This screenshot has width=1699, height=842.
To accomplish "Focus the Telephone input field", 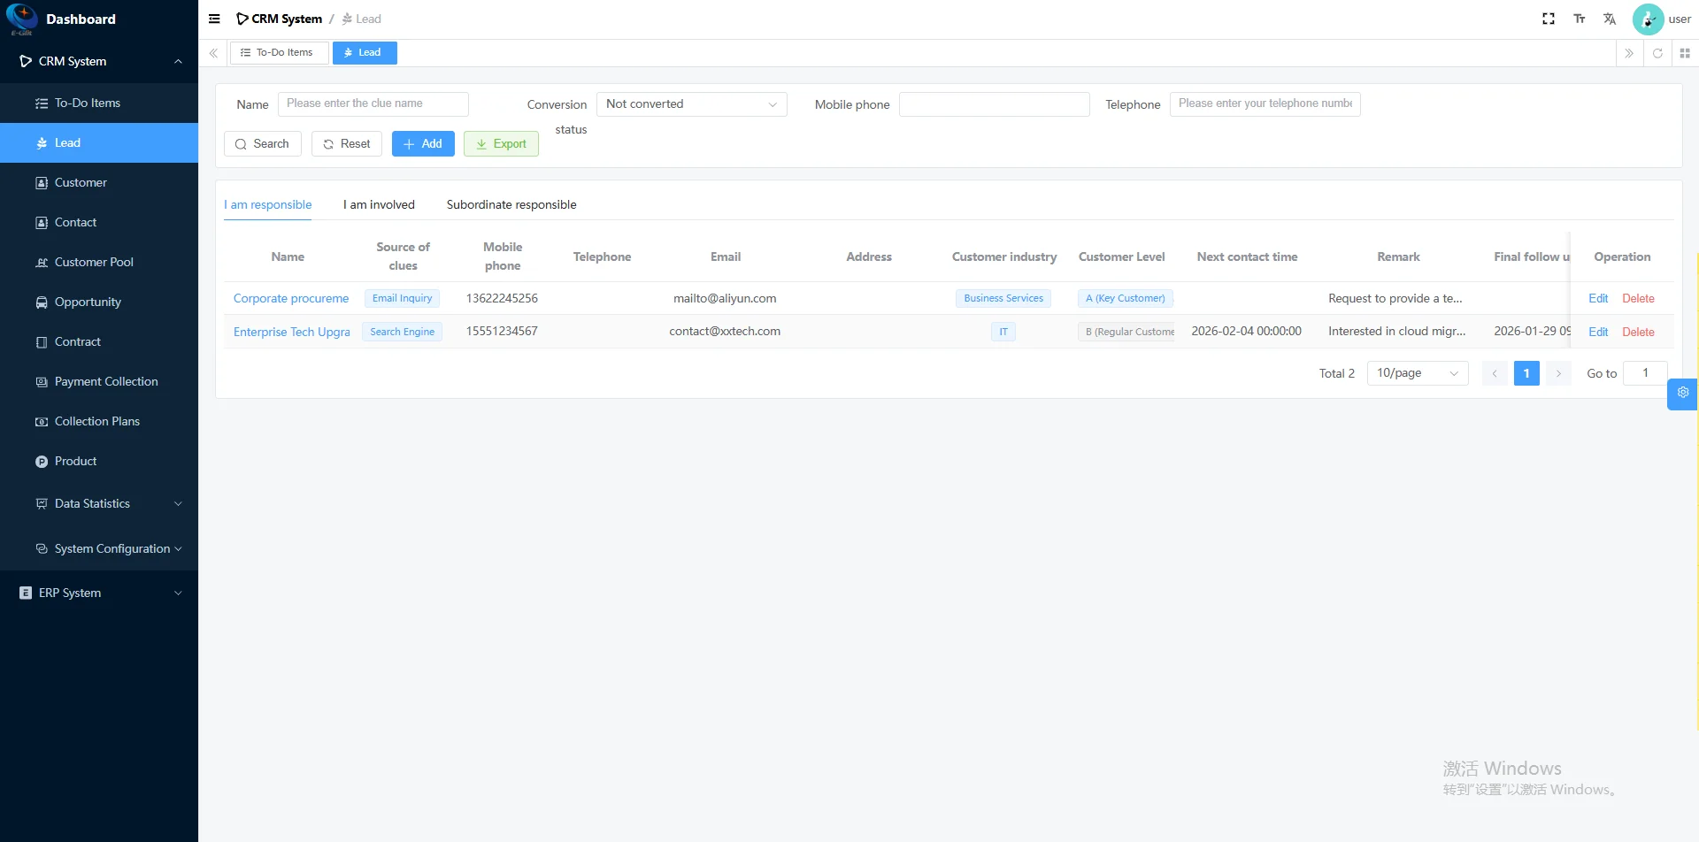I will (1265, 103).
